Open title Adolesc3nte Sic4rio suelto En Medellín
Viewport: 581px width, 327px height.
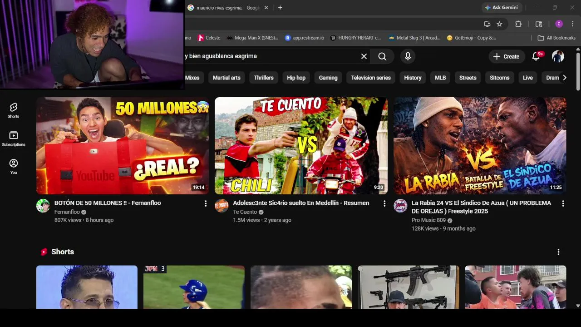coord(301,203)
